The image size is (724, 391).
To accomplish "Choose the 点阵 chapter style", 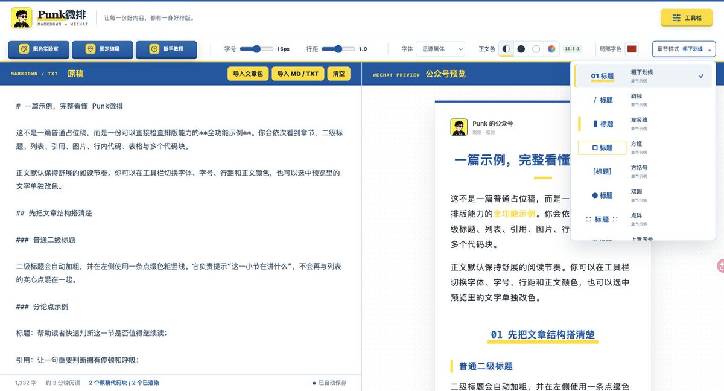I will 643,219.
